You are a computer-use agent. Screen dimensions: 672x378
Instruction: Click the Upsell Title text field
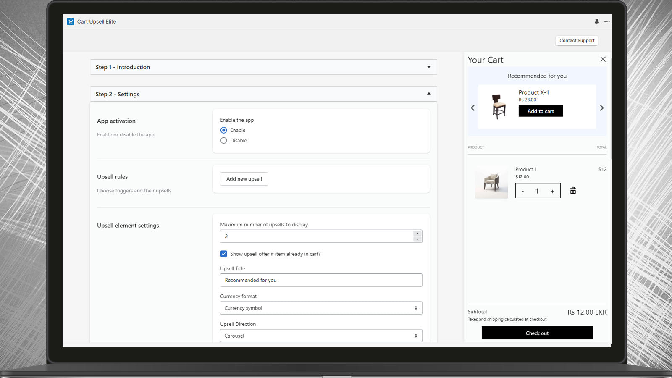pos(321,280)
